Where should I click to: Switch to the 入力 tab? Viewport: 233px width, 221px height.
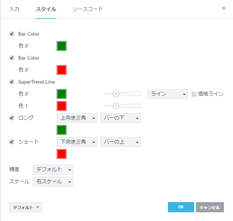click(x=14, y=9)
